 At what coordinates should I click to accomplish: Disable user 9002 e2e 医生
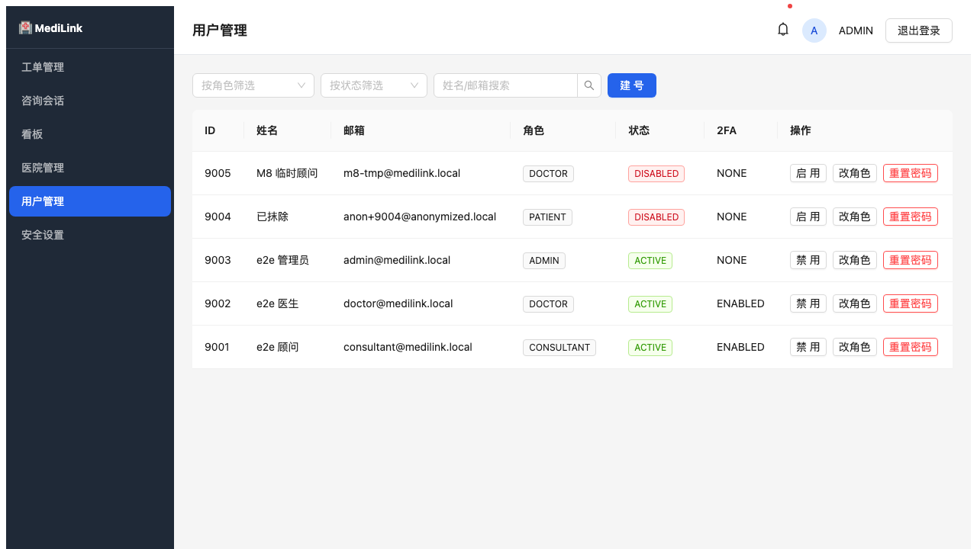click(808, 303)
